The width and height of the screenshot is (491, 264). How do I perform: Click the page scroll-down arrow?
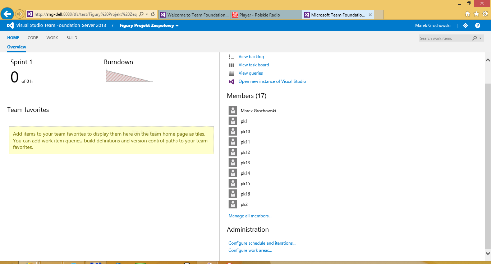coord(488,254)
